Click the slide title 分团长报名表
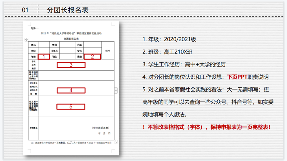The image size is (287, 161). tap(68, 10)
